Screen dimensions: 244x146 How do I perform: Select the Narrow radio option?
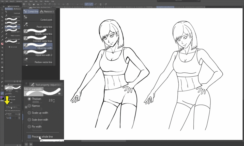(x=29, y=106)
